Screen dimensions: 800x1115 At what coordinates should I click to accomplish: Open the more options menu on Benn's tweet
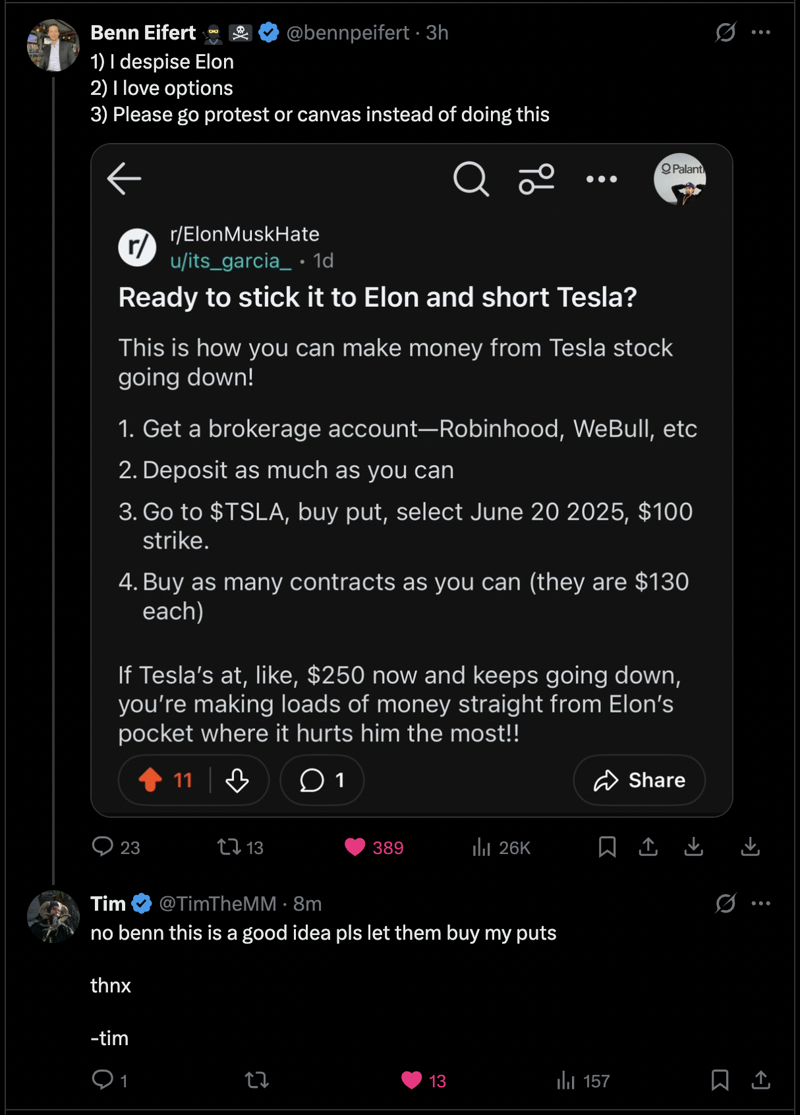coord(760,32)
